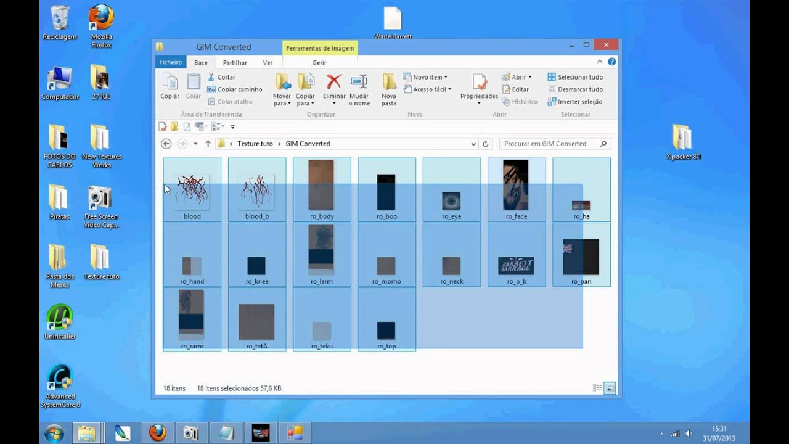This screenshot has height=444, width=789.
Task: Select the ro_knee thumbnail
Action: point(257,255)
